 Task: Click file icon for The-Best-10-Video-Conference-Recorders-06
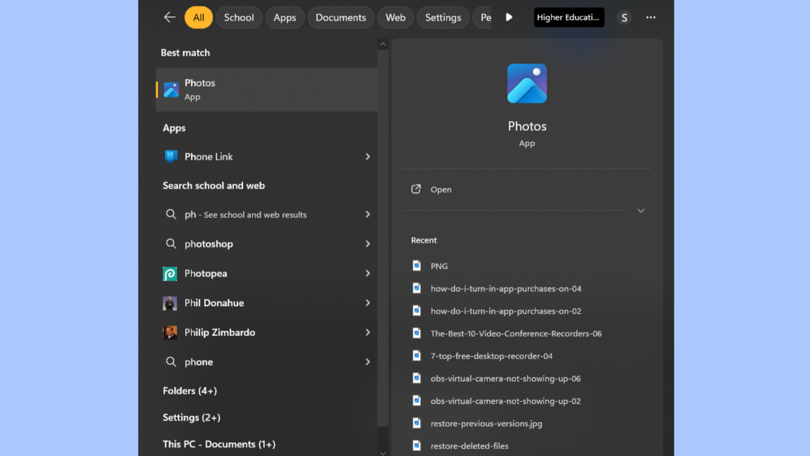click(x=416, y=333)
